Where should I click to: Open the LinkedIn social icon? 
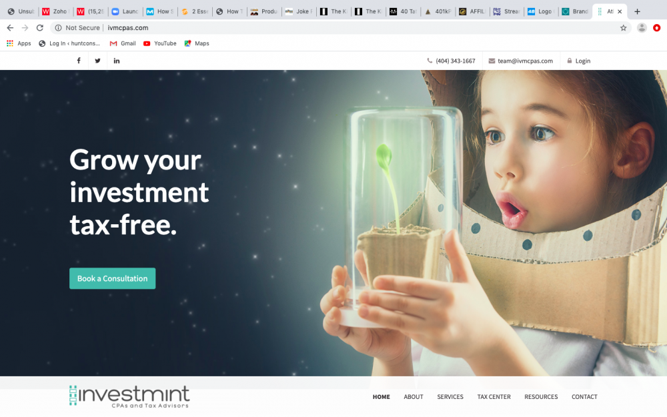pyautogui.click(x=117, y=61)
